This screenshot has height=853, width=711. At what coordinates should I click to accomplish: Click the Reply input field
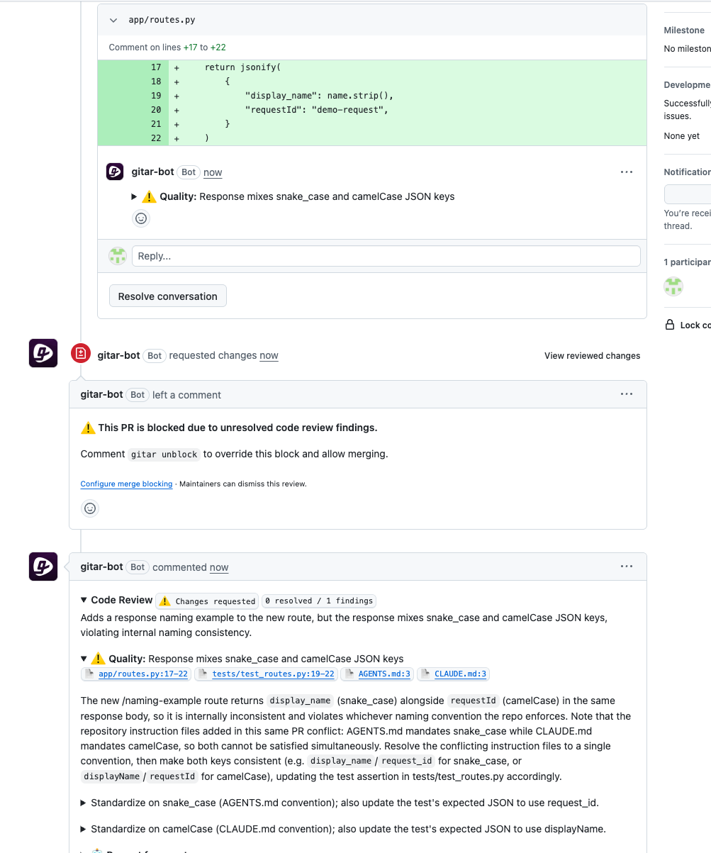pos(386,256)
